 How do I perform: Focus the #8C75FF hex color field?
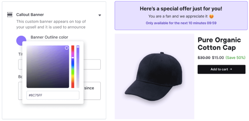53,95
